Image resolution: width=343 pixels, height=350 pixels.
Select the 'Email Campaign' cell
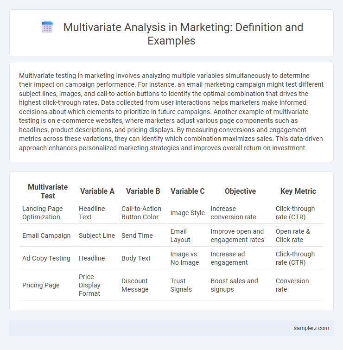tap(48, 235)
